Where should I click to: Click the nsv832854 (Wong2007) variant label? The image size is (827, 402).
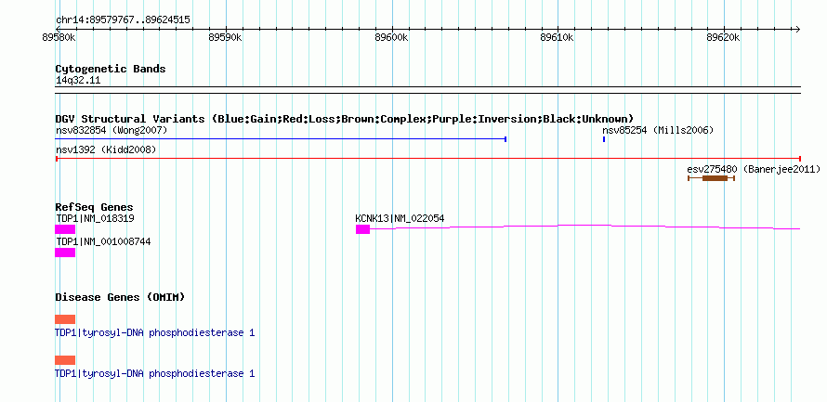coord(112,130)
